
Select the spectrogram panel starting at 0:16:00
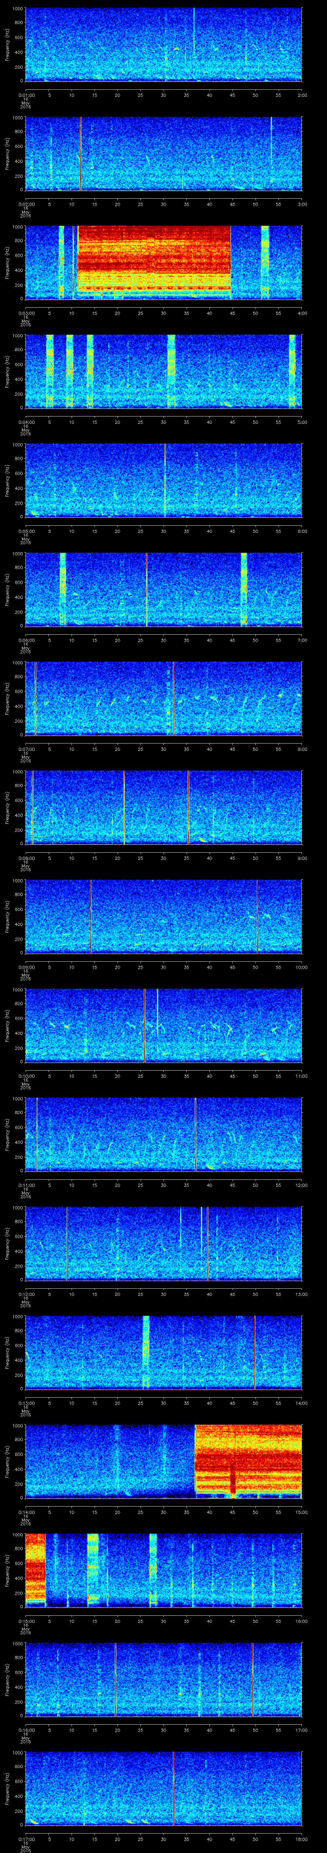point(163,1679)
